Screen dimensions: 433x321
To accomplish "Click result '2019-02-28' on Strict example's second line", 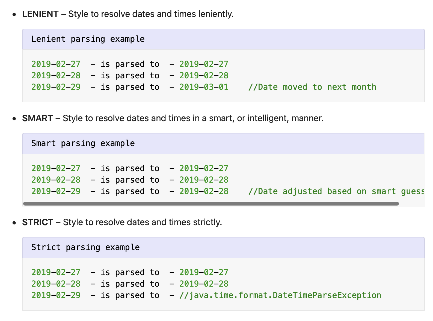I will point(204,284).
